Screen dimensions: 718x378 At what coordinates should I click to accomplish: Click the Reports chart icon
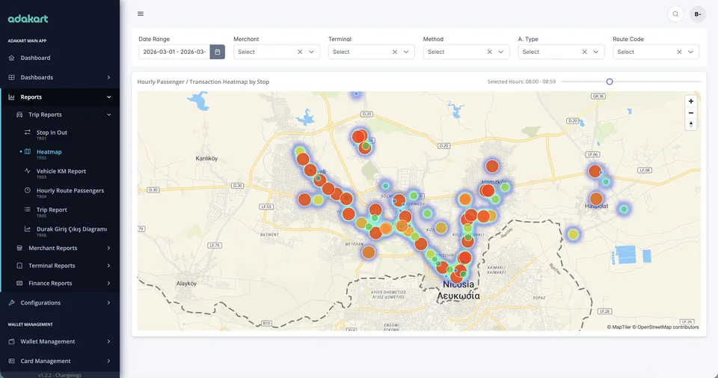[11, 97]
